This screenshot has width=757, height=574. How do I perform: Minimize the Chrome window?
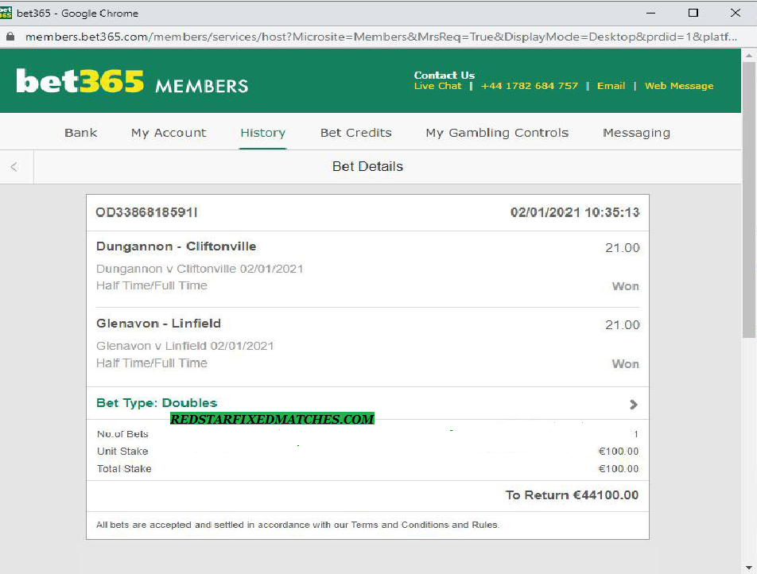point(650,13)
